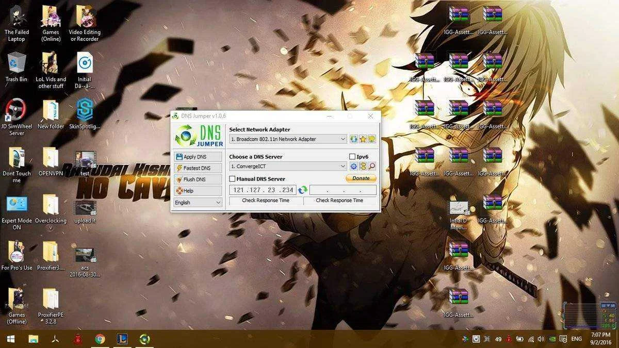Select the New folder desktop icon

click(x=51, y=114)
